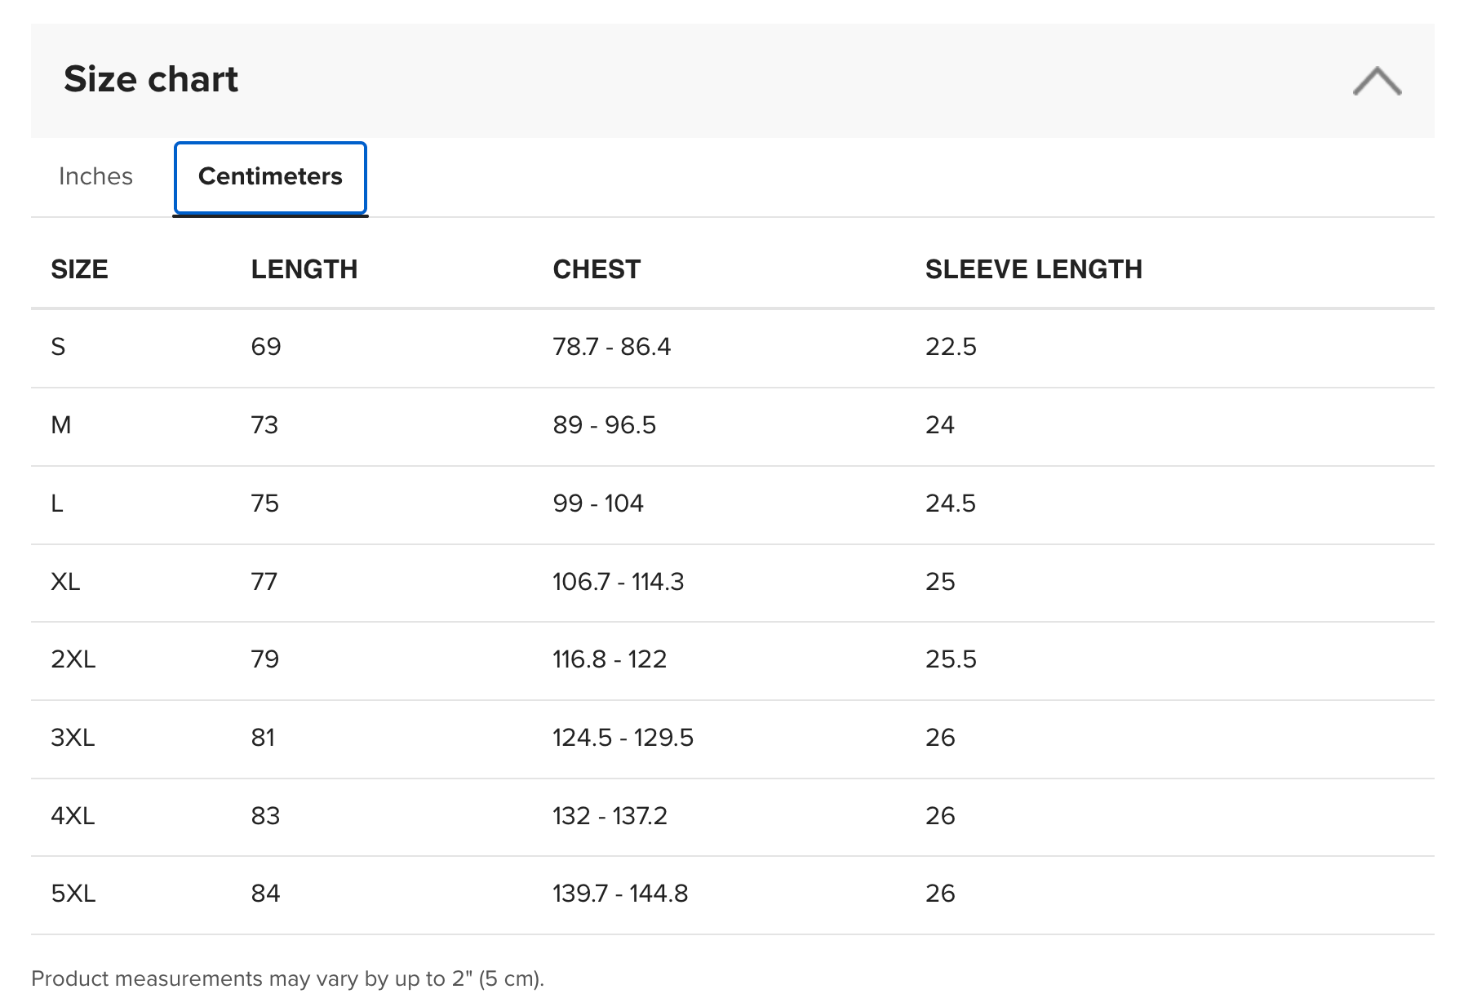The image size is (1464, 1007).
Task: Click the product measurements disclaimer text
Action: (x=287, y=978)
